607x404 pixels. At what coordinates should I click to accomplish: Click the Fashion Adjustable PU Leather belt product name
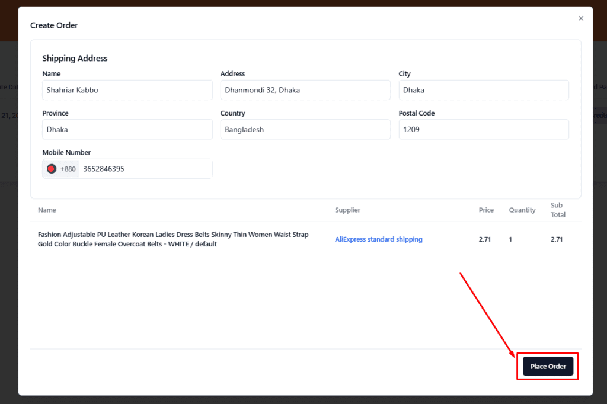tap(173, 239)
